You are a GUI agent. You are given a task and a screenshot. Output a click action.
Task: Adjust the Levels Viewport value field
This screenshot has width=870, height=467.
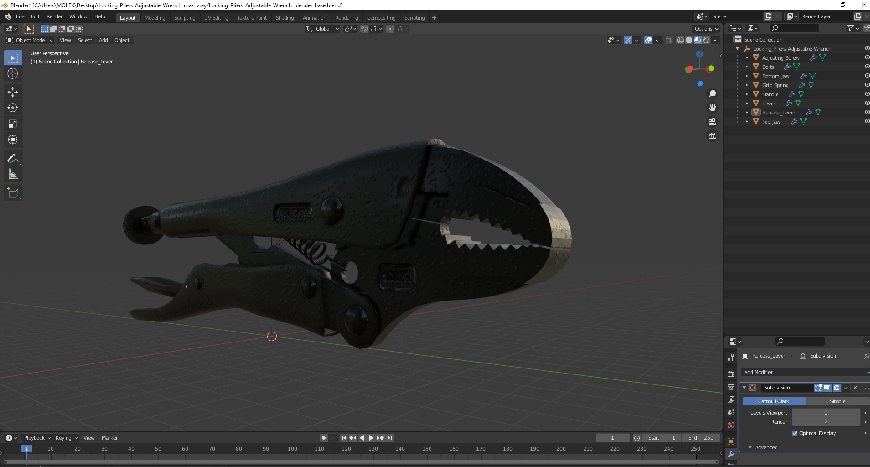[826, 413]
